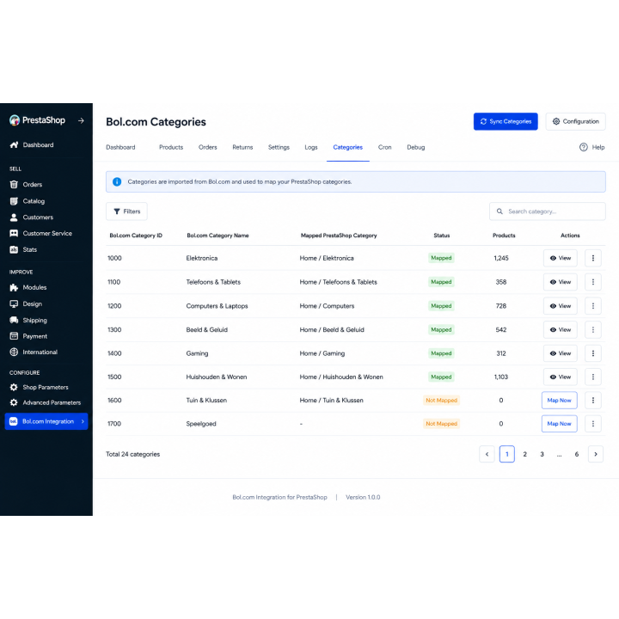Click the PrestaShop logo icon
The image size is (619, 619).
[15, 120]
